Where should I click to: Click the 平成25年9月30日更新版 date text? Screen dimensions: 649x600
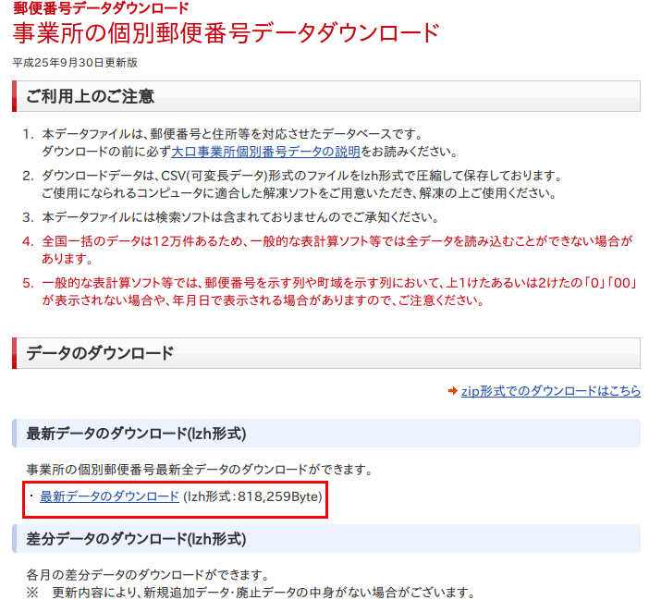coord(75,63)
